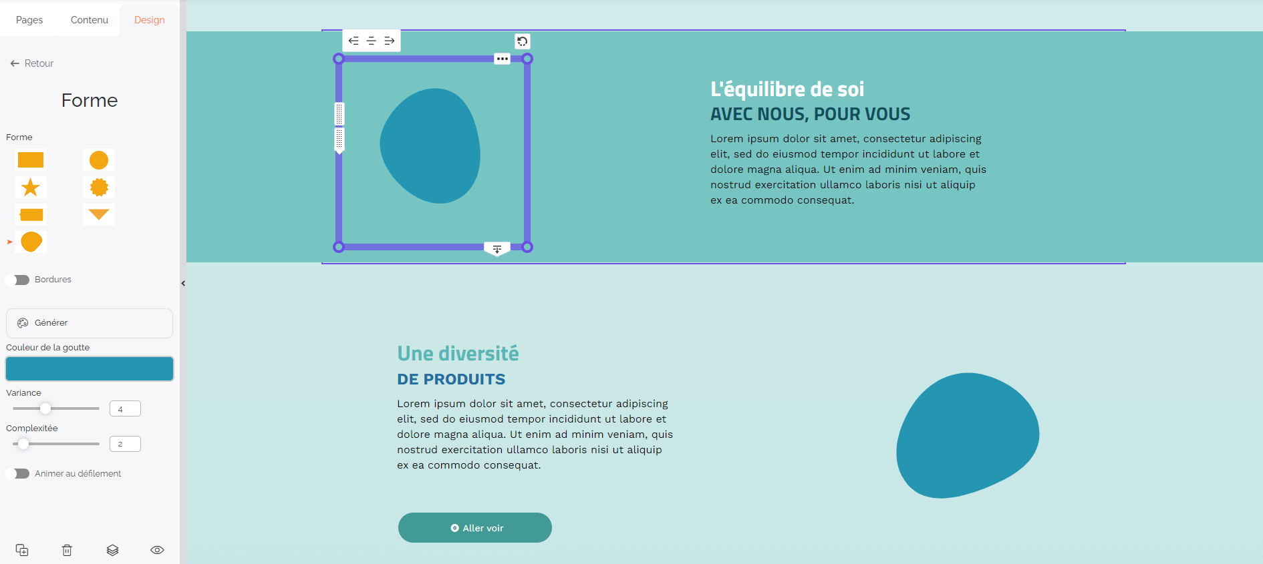Select the rectangle shape
This screenshot has width=1263, height=564.
(31, 160)
